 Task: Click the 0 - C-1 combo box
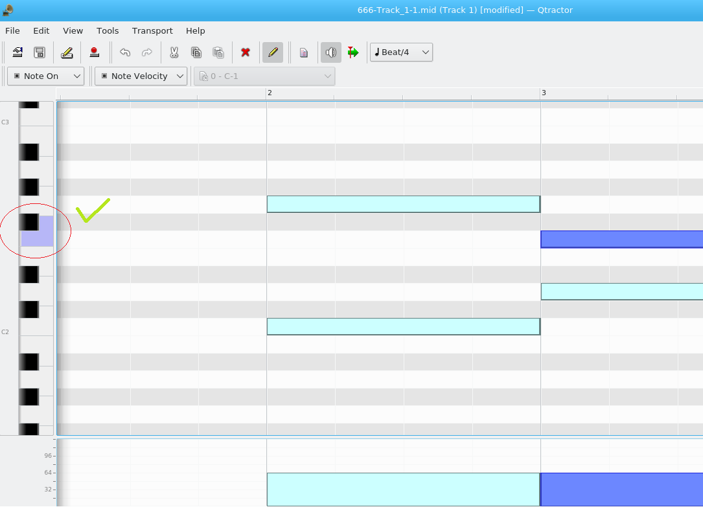[x=264, y=76]
